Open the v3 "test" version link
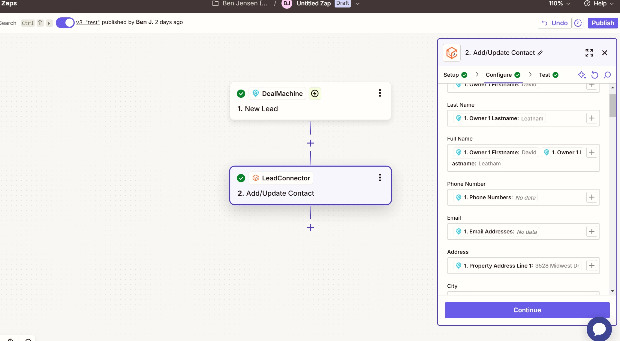The image size is (620, 341). click(88, 22)
